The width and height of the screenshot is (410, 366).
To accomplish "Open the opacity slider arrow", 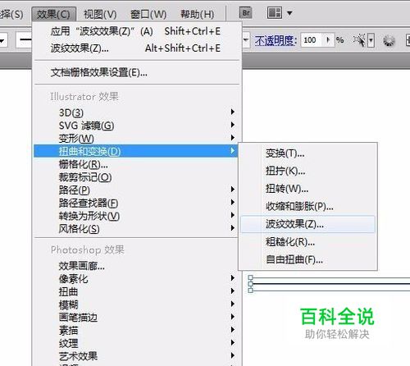I will coord(329,40).
